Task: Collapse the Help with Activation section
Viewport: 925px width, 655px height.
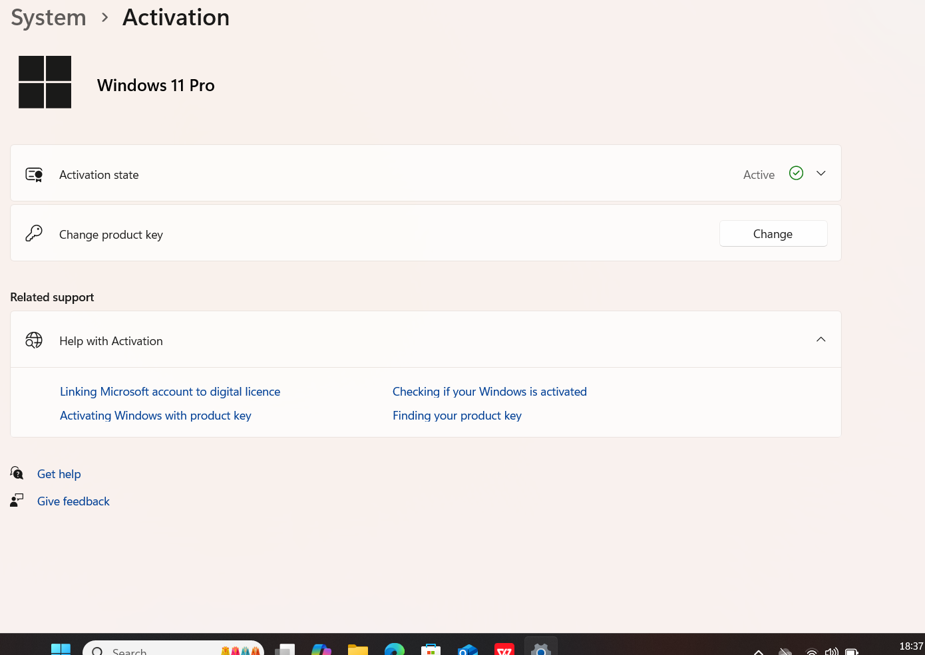Action: click(x=821, y=340)
